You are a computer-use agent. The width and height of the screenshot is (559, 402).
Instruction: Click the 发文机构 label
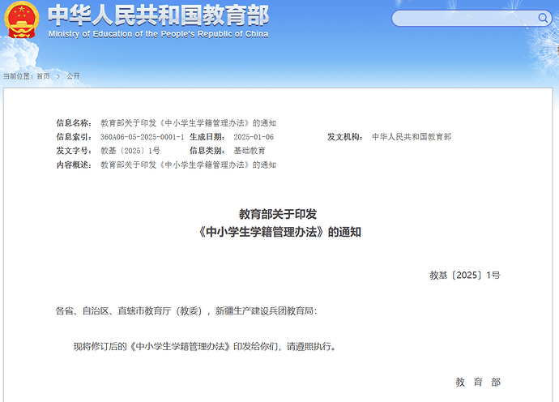[x=345, y=137]
